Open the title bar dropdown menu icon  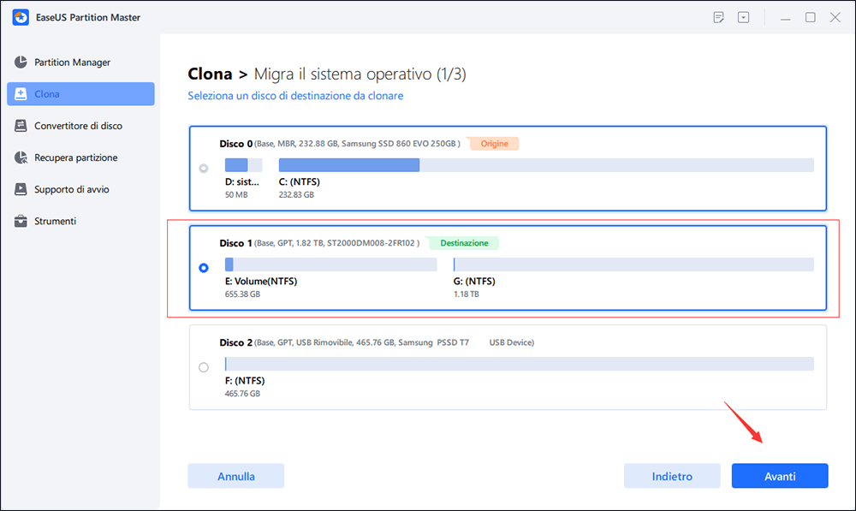tap(744, 17)
